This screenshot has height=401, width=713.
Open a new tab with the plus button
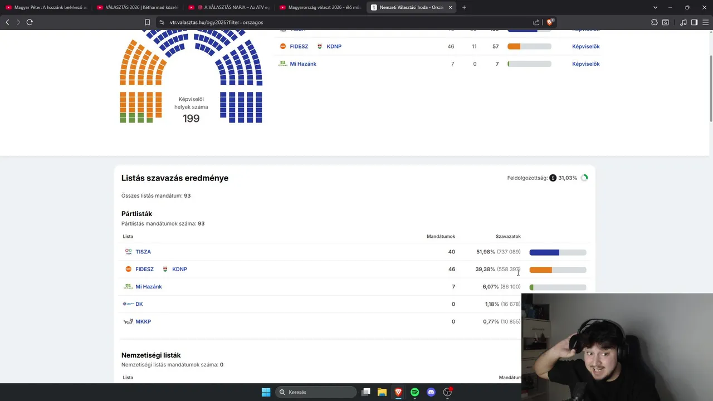464,7
